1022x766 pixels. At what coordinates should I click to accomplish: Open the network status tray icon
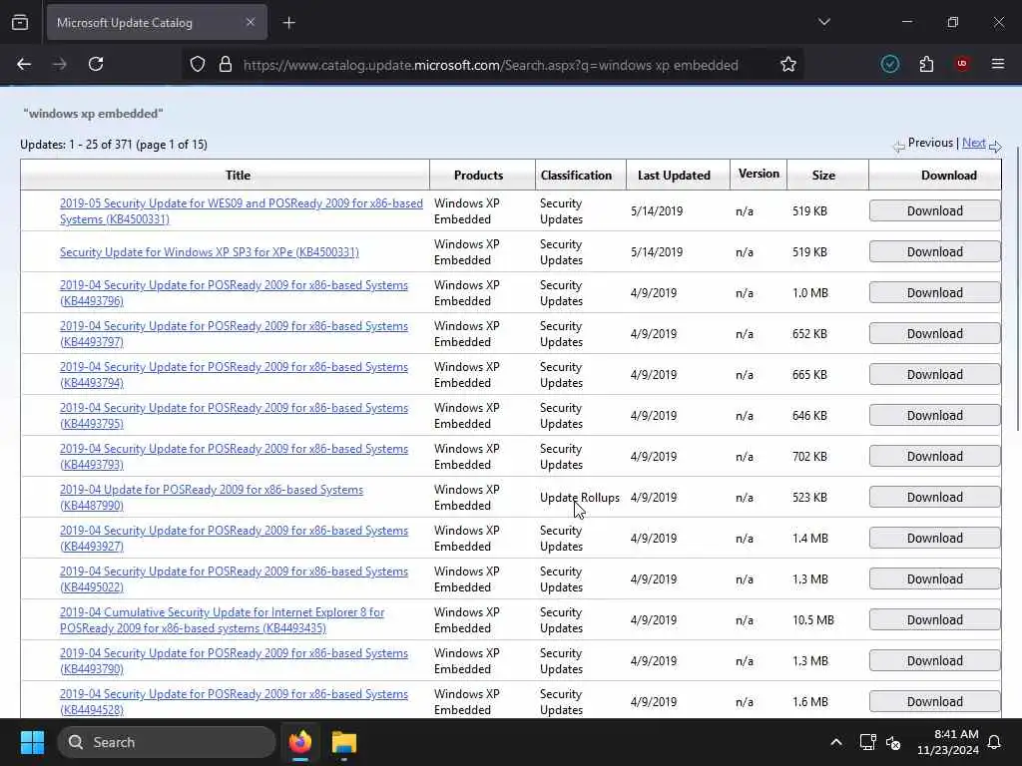coord(867,742)
